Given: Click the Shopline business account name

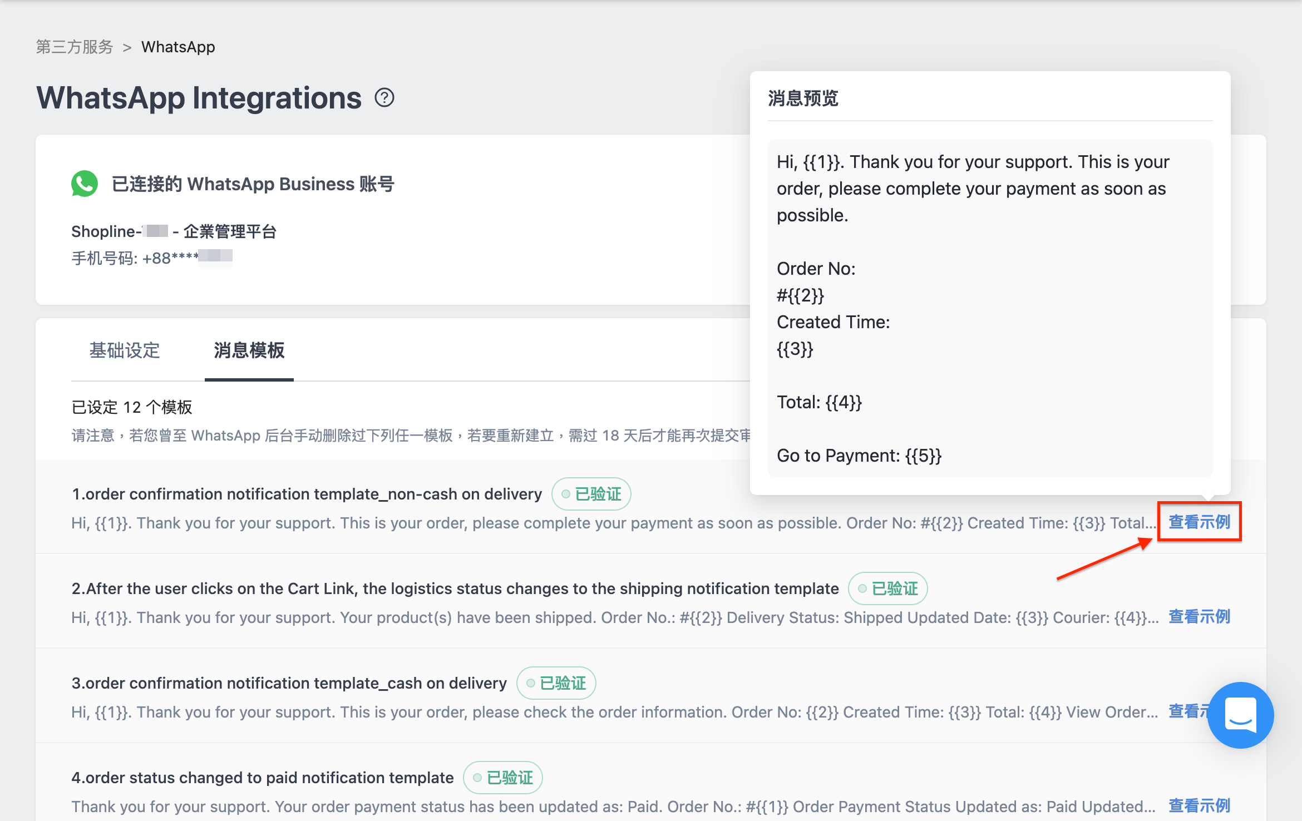Looking at the screenshot, I should coord(174,231).
